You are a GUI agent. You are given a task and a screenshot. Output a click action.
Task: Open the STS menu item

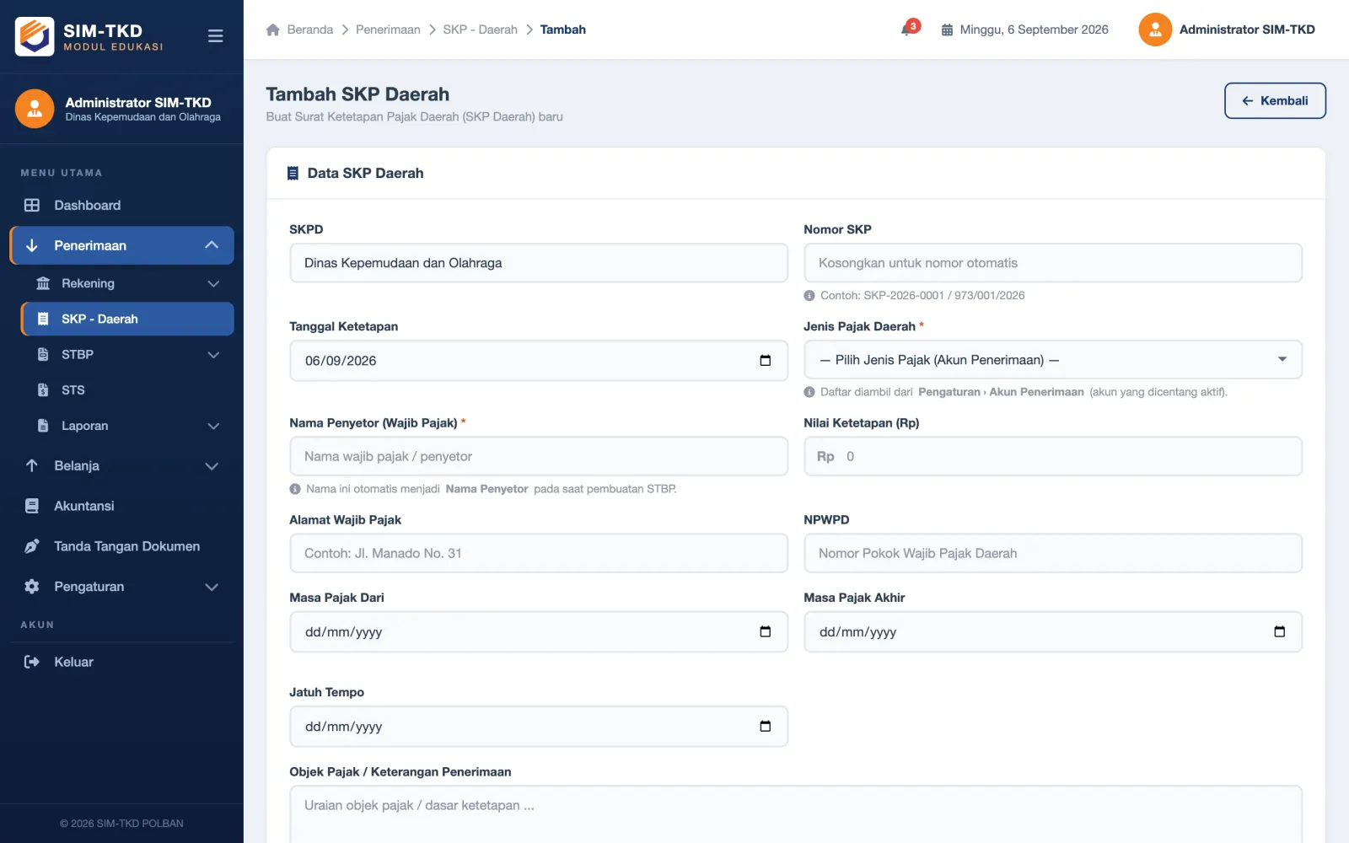coord(127,389)
